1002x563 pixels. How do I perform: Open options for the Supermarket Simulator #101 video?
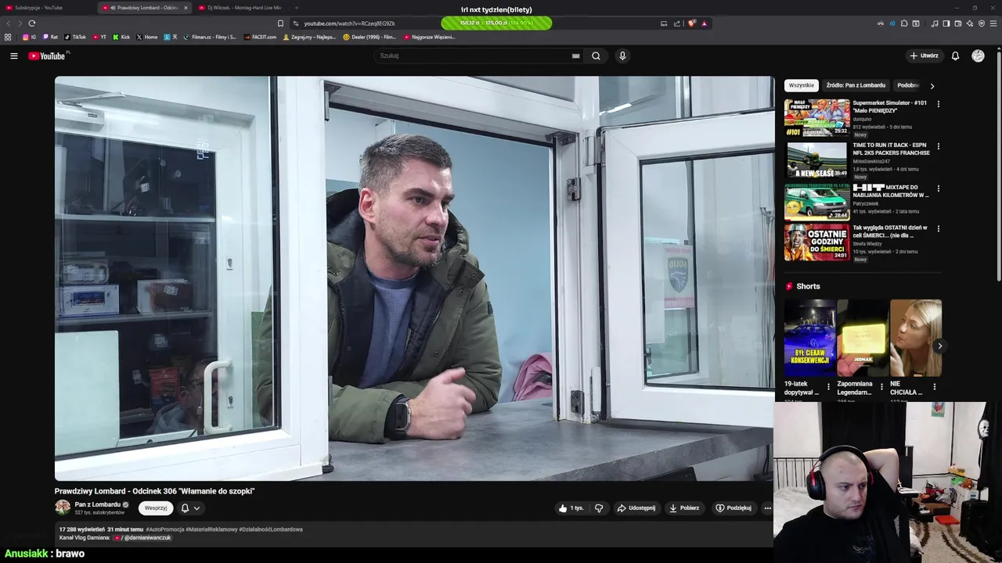938,103
